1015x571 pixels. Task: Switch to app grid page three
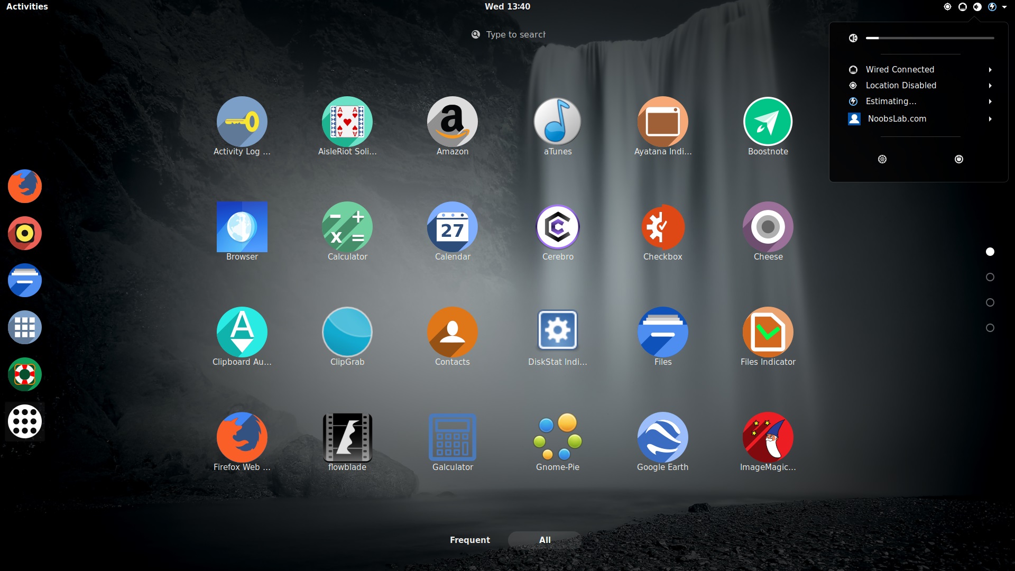pyautogui.click(x=990, y=302)
